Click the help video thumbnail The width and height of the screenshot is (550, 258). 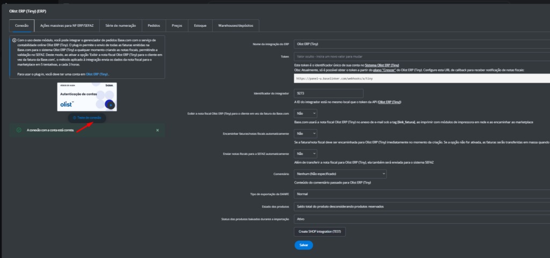[x=87, y=97]
